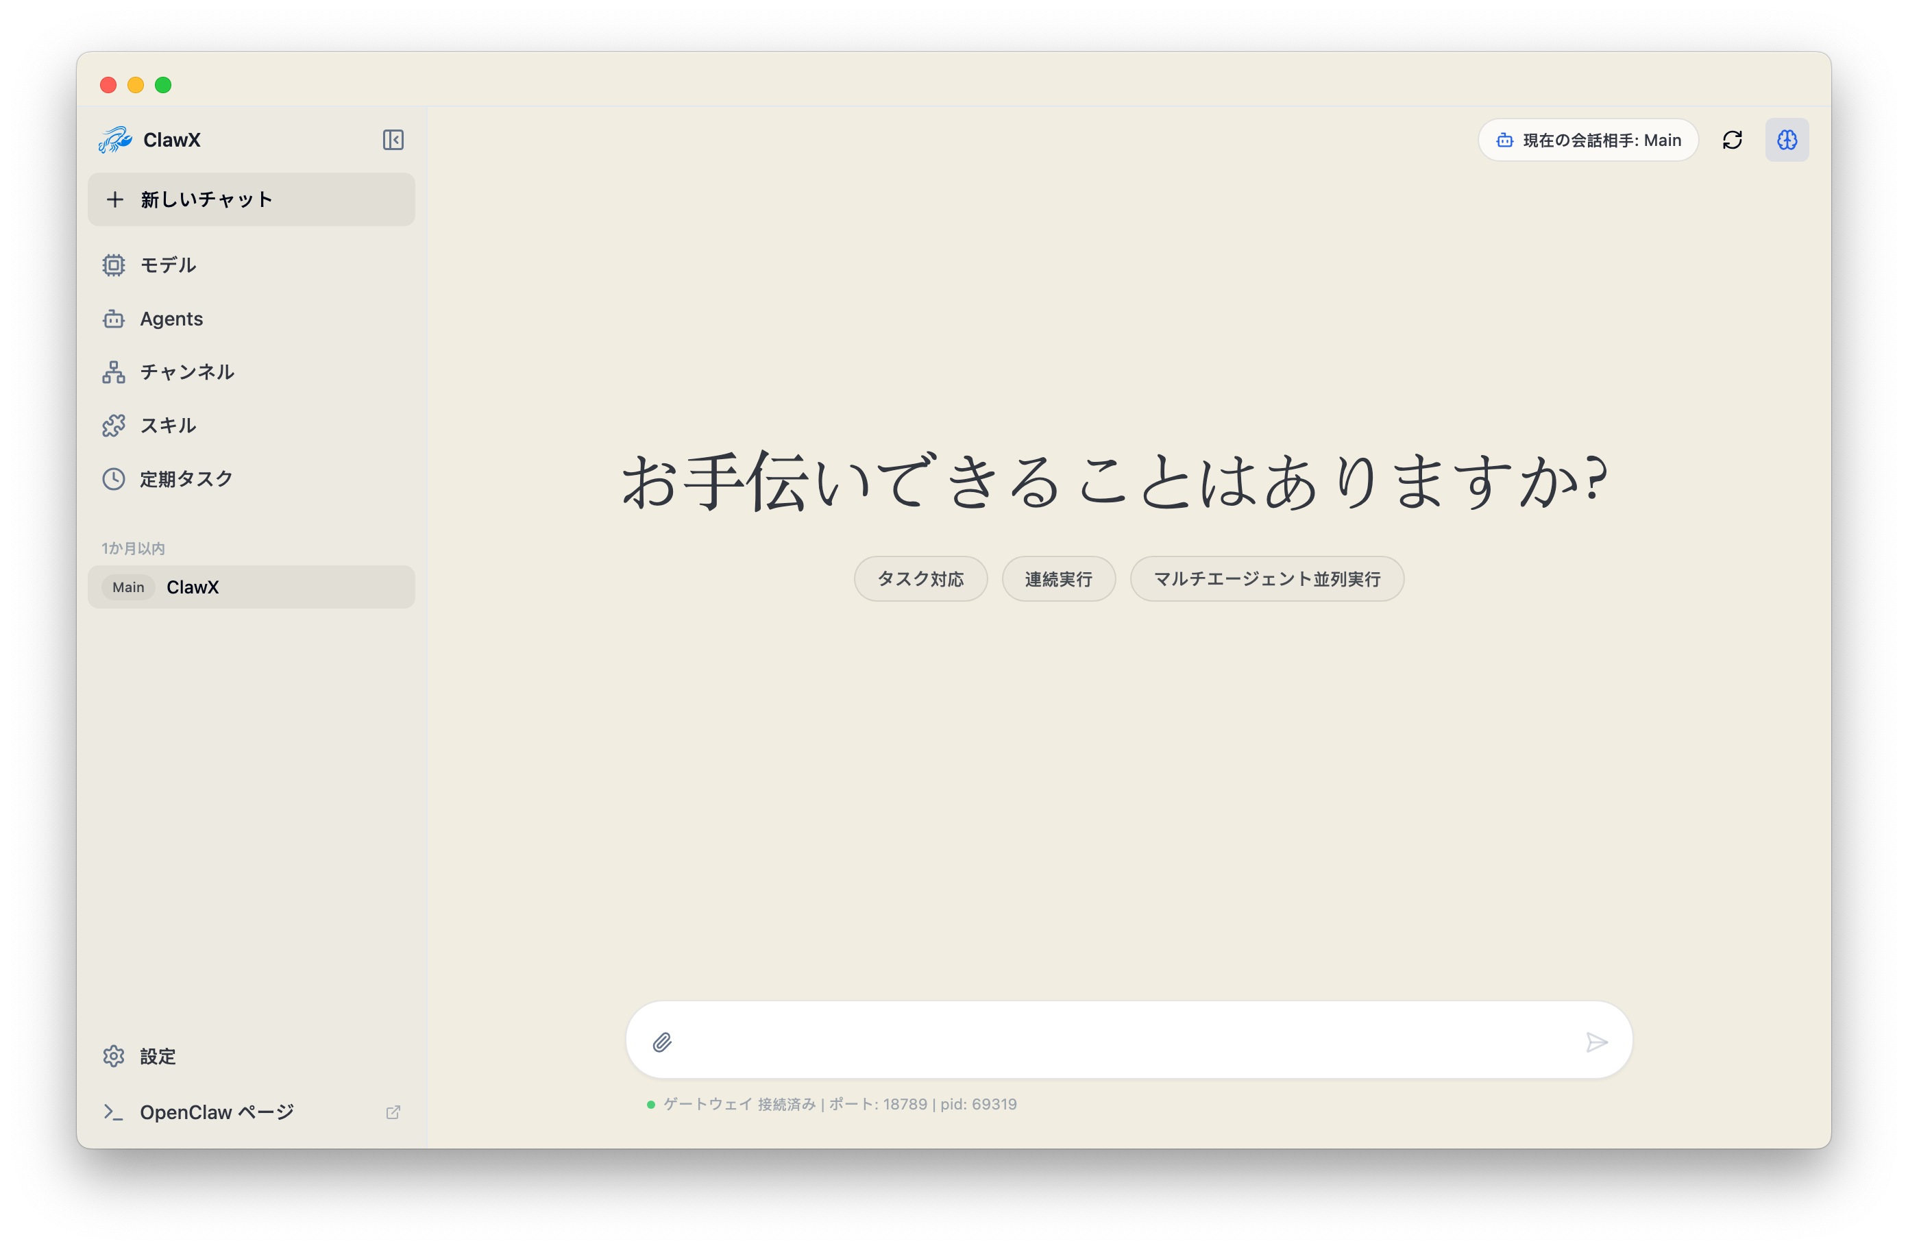Click the send message arrow icon

coord(1596,1042)
